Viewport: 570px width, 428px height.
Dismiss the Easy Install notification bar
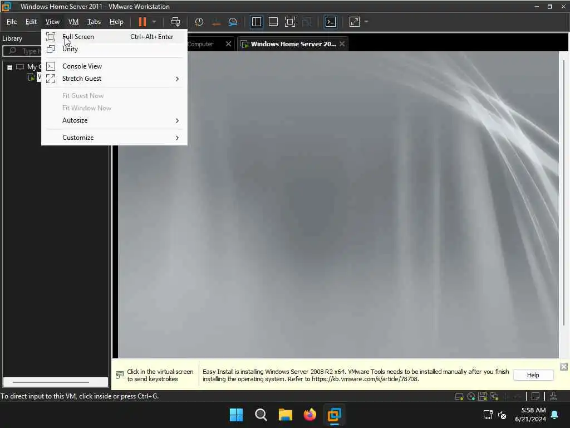(x=563, y=367)
